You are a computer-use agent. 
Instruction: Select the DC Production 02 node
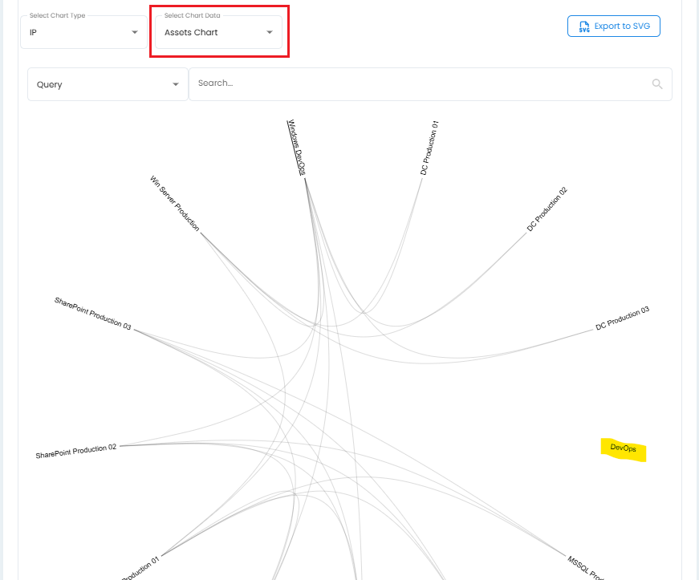pyautogui.click(x=547, y=209)
